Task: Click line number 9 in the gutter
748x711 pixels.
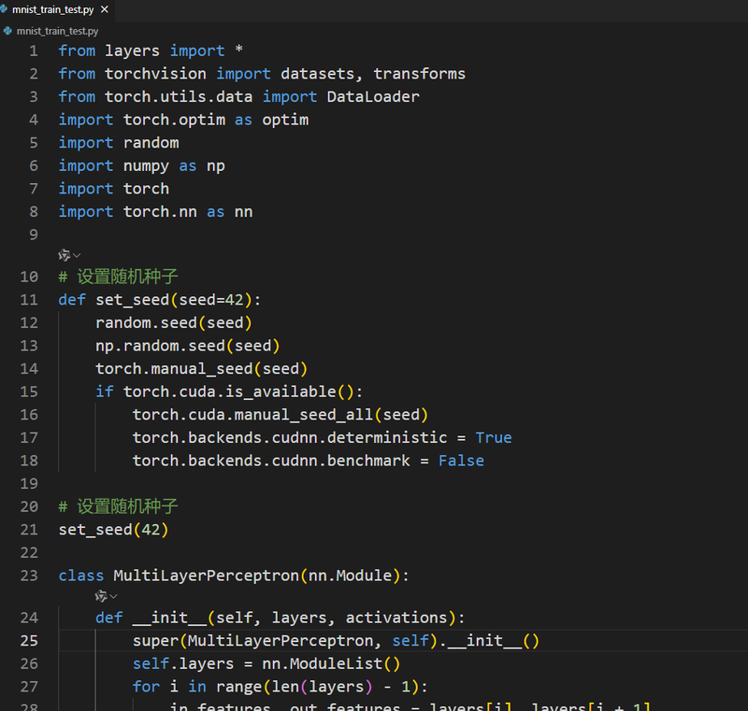Action: tap(34, 235)
